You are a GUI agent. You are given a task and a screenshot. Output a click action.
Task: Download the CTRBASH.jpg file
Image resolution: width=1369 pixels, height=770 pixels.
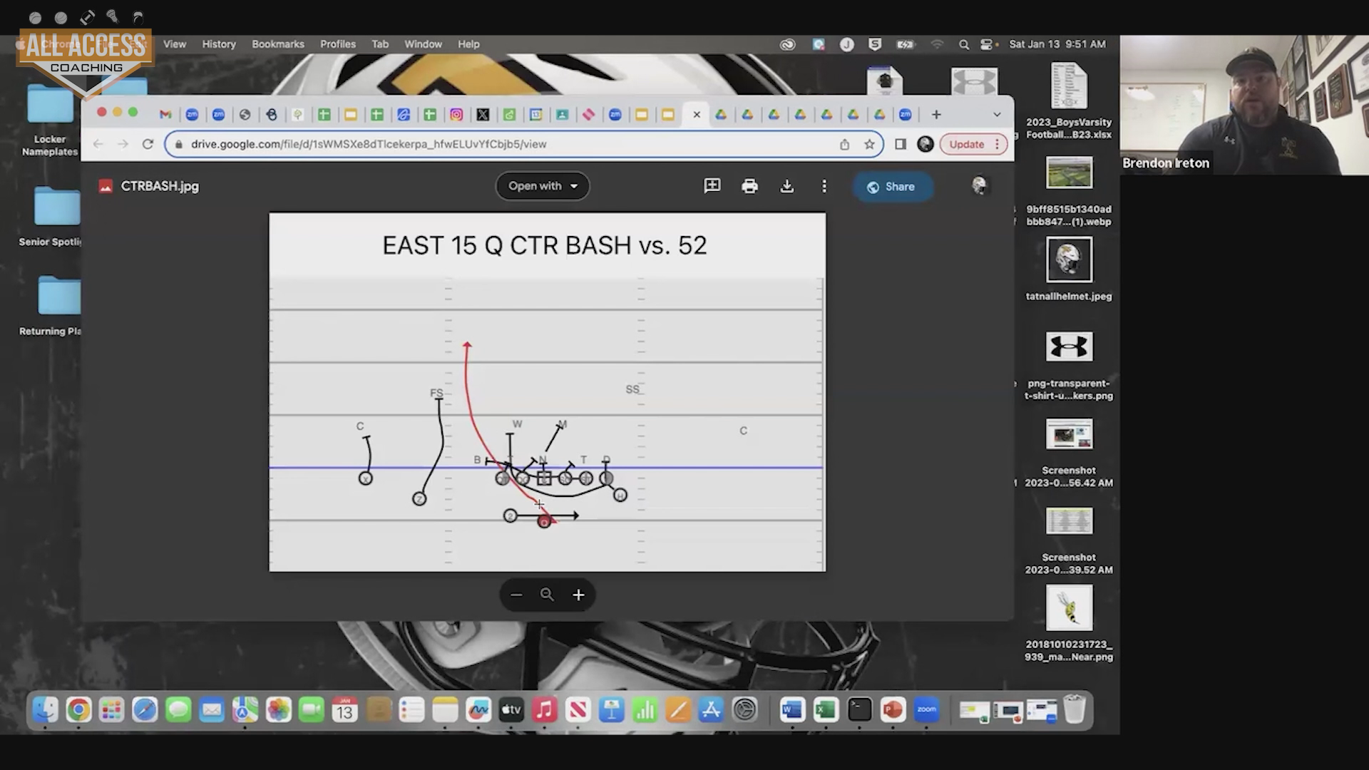tap(787, 186)
